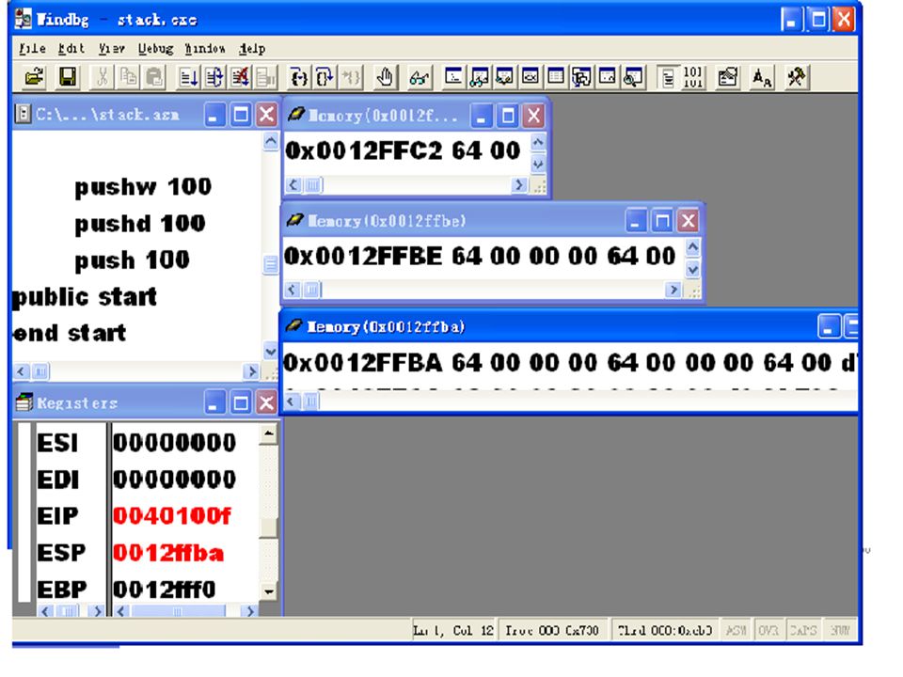
Task: Click the WinDbg application icon in title bar
Action: [x=23, y=19]
